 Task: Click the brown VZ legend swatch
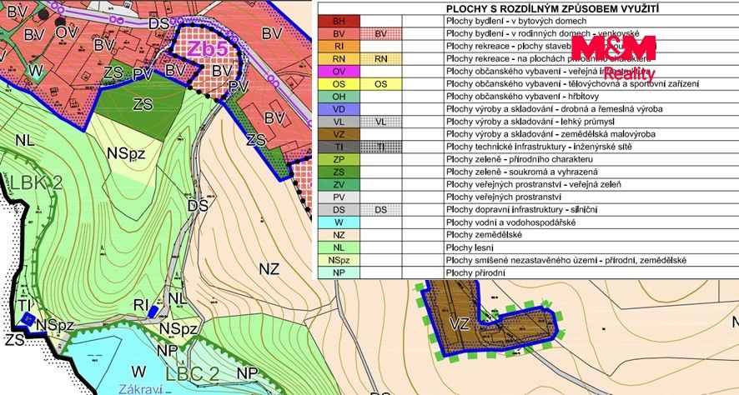pyautogui.click(x=339, y=134)
